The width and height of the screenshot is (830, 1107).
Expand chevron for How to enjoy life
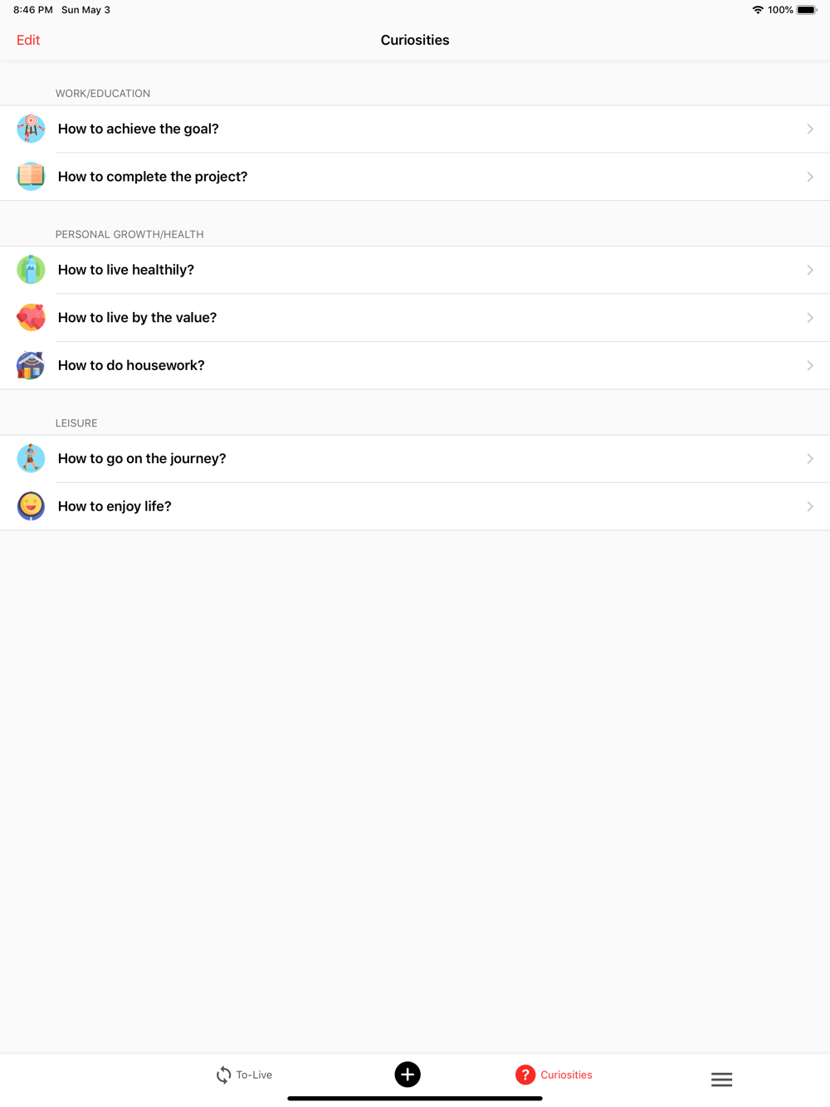(x=809, y=506)
